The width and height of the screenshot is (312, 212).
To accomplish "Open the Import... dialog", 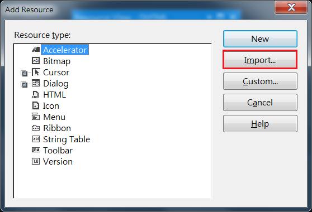I will tap(260, 60).
